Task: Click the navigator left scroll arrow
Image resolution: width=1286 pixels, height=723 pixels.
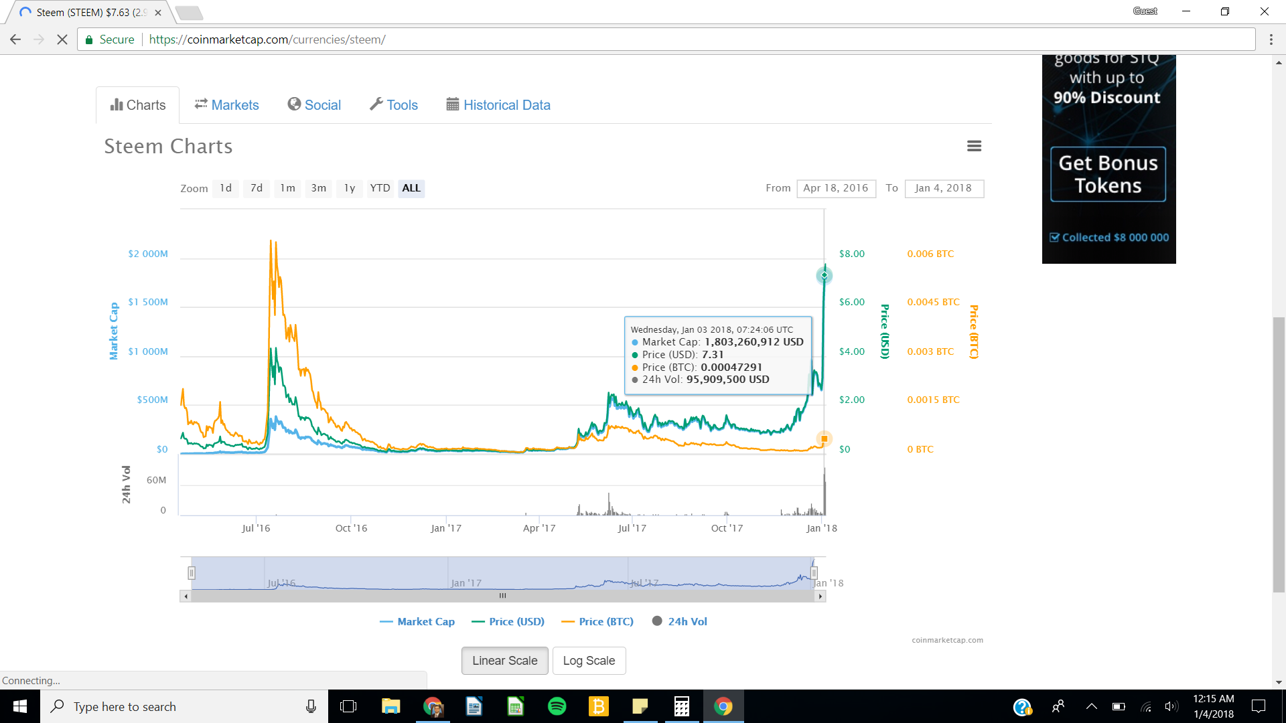Action: click(x=186, y=596)
